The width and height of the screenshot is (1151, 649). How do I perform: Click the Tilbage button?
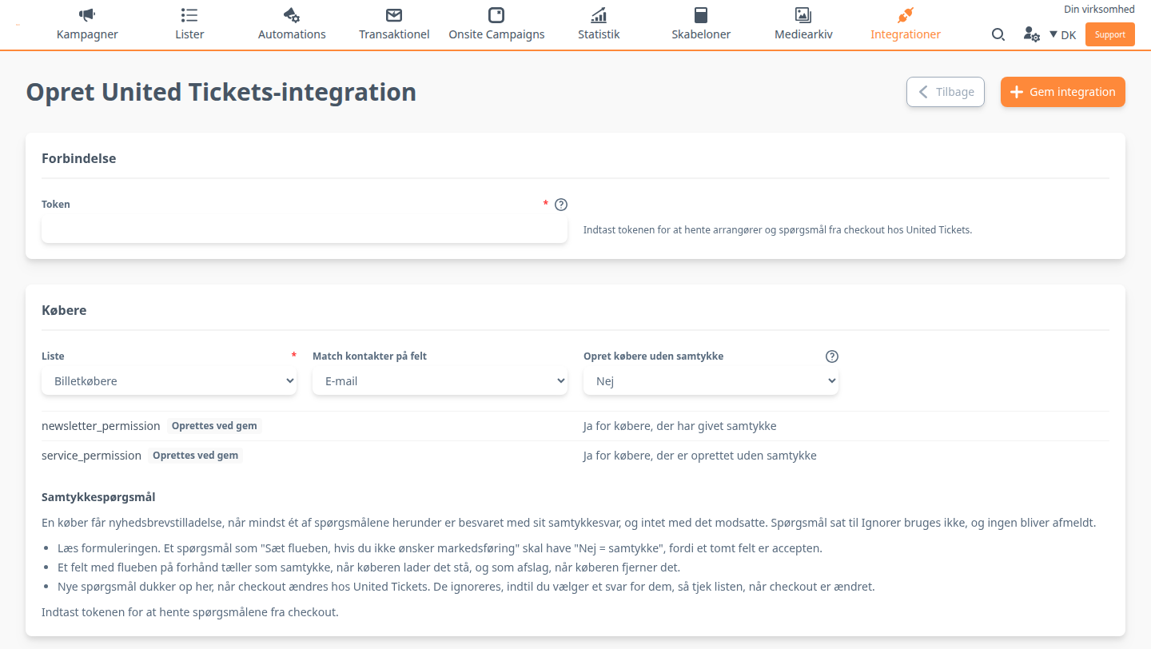tap(946, 92)
